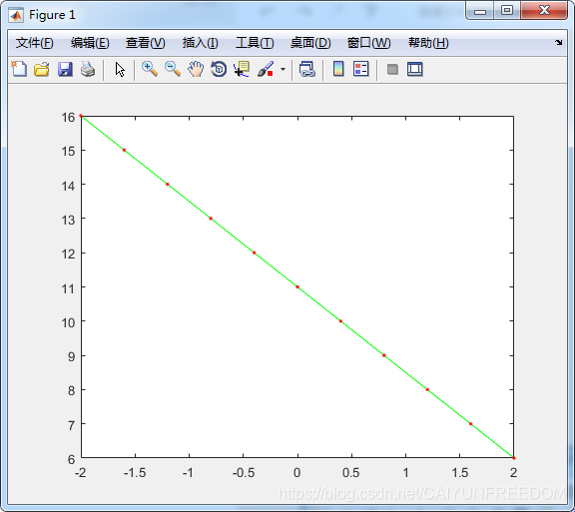This screenshot has height=512, width=575.
Task: Click the Figure 1 window title text
Action: click(52, 15)
